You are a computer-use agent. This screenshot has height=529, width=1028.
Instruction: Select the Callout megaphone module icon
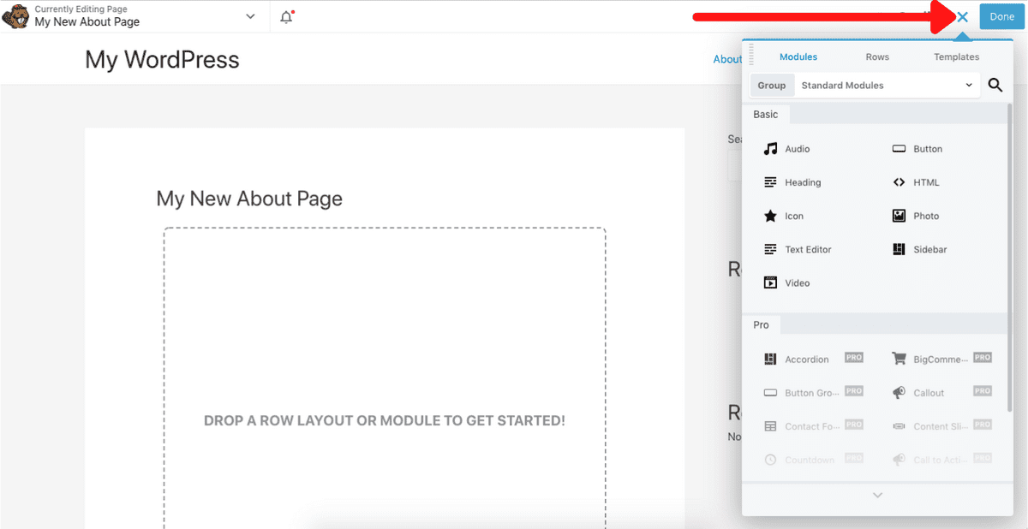click(x=899, y=393)
